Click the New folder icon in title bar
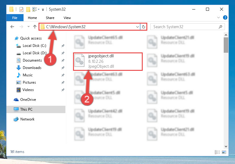Viewport: 235px width, 164px height. (x=28, y=10)
